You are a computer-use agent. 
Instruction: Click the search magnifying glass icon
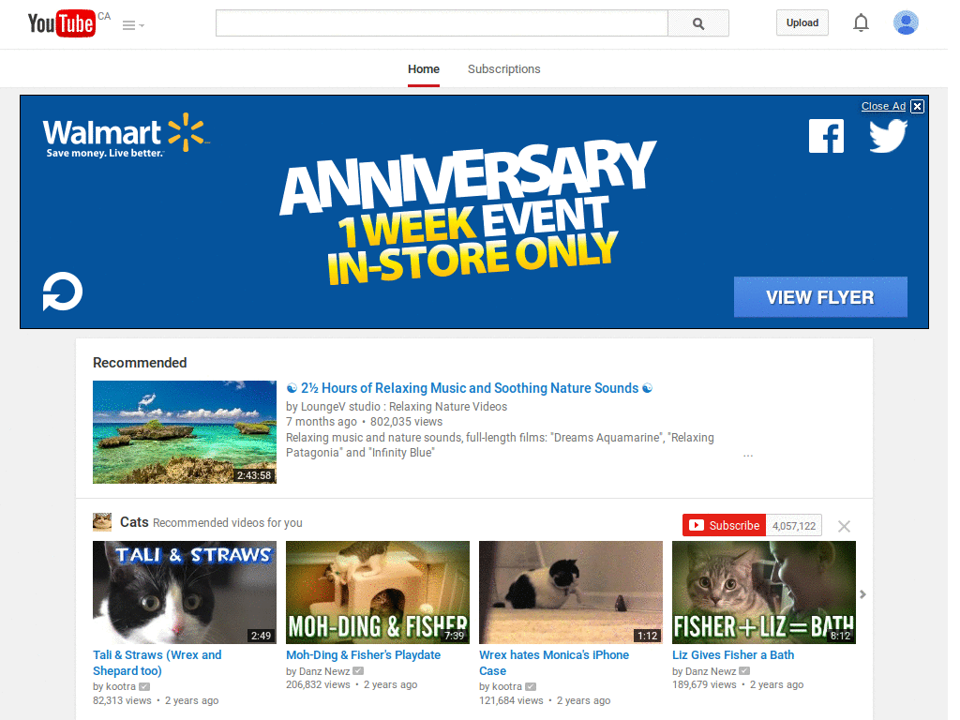tap(697, 22)
